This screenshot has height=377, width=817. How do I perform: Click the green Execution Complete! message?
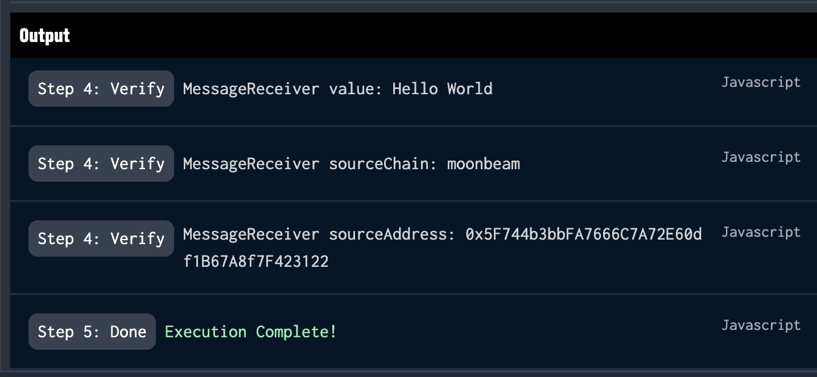(250, 332)
